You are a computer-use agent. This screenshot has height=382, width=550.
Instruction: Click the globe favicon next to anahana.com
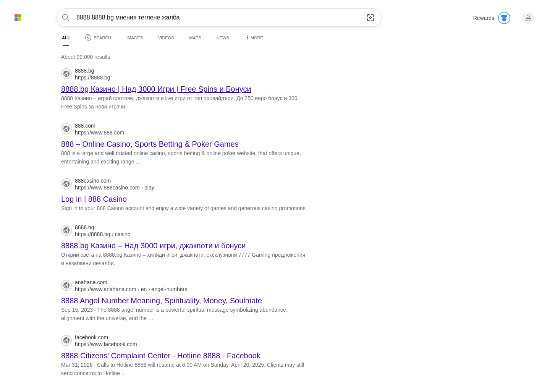(66, 285)
